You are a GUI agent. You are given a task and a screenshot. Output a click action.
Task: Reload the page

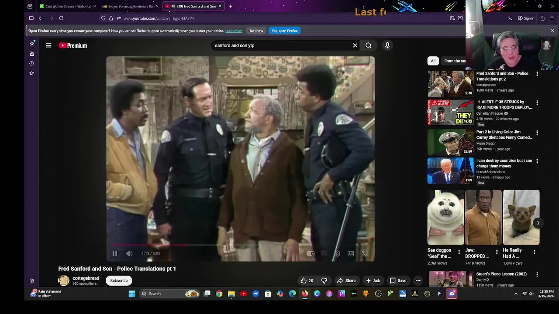click(61, 18)
